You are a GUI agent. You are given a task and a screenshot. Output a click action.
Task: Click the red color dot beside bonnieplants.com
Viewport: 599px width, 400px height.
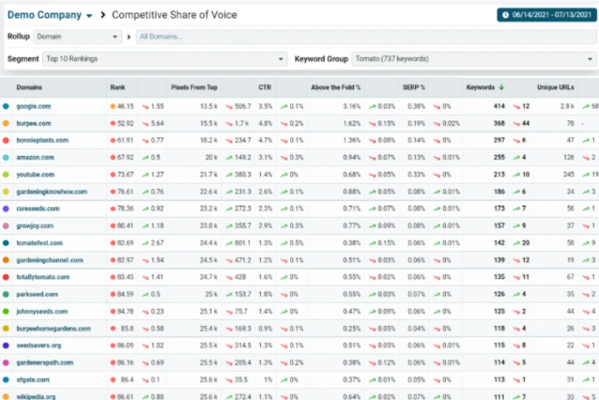[6, 140]
